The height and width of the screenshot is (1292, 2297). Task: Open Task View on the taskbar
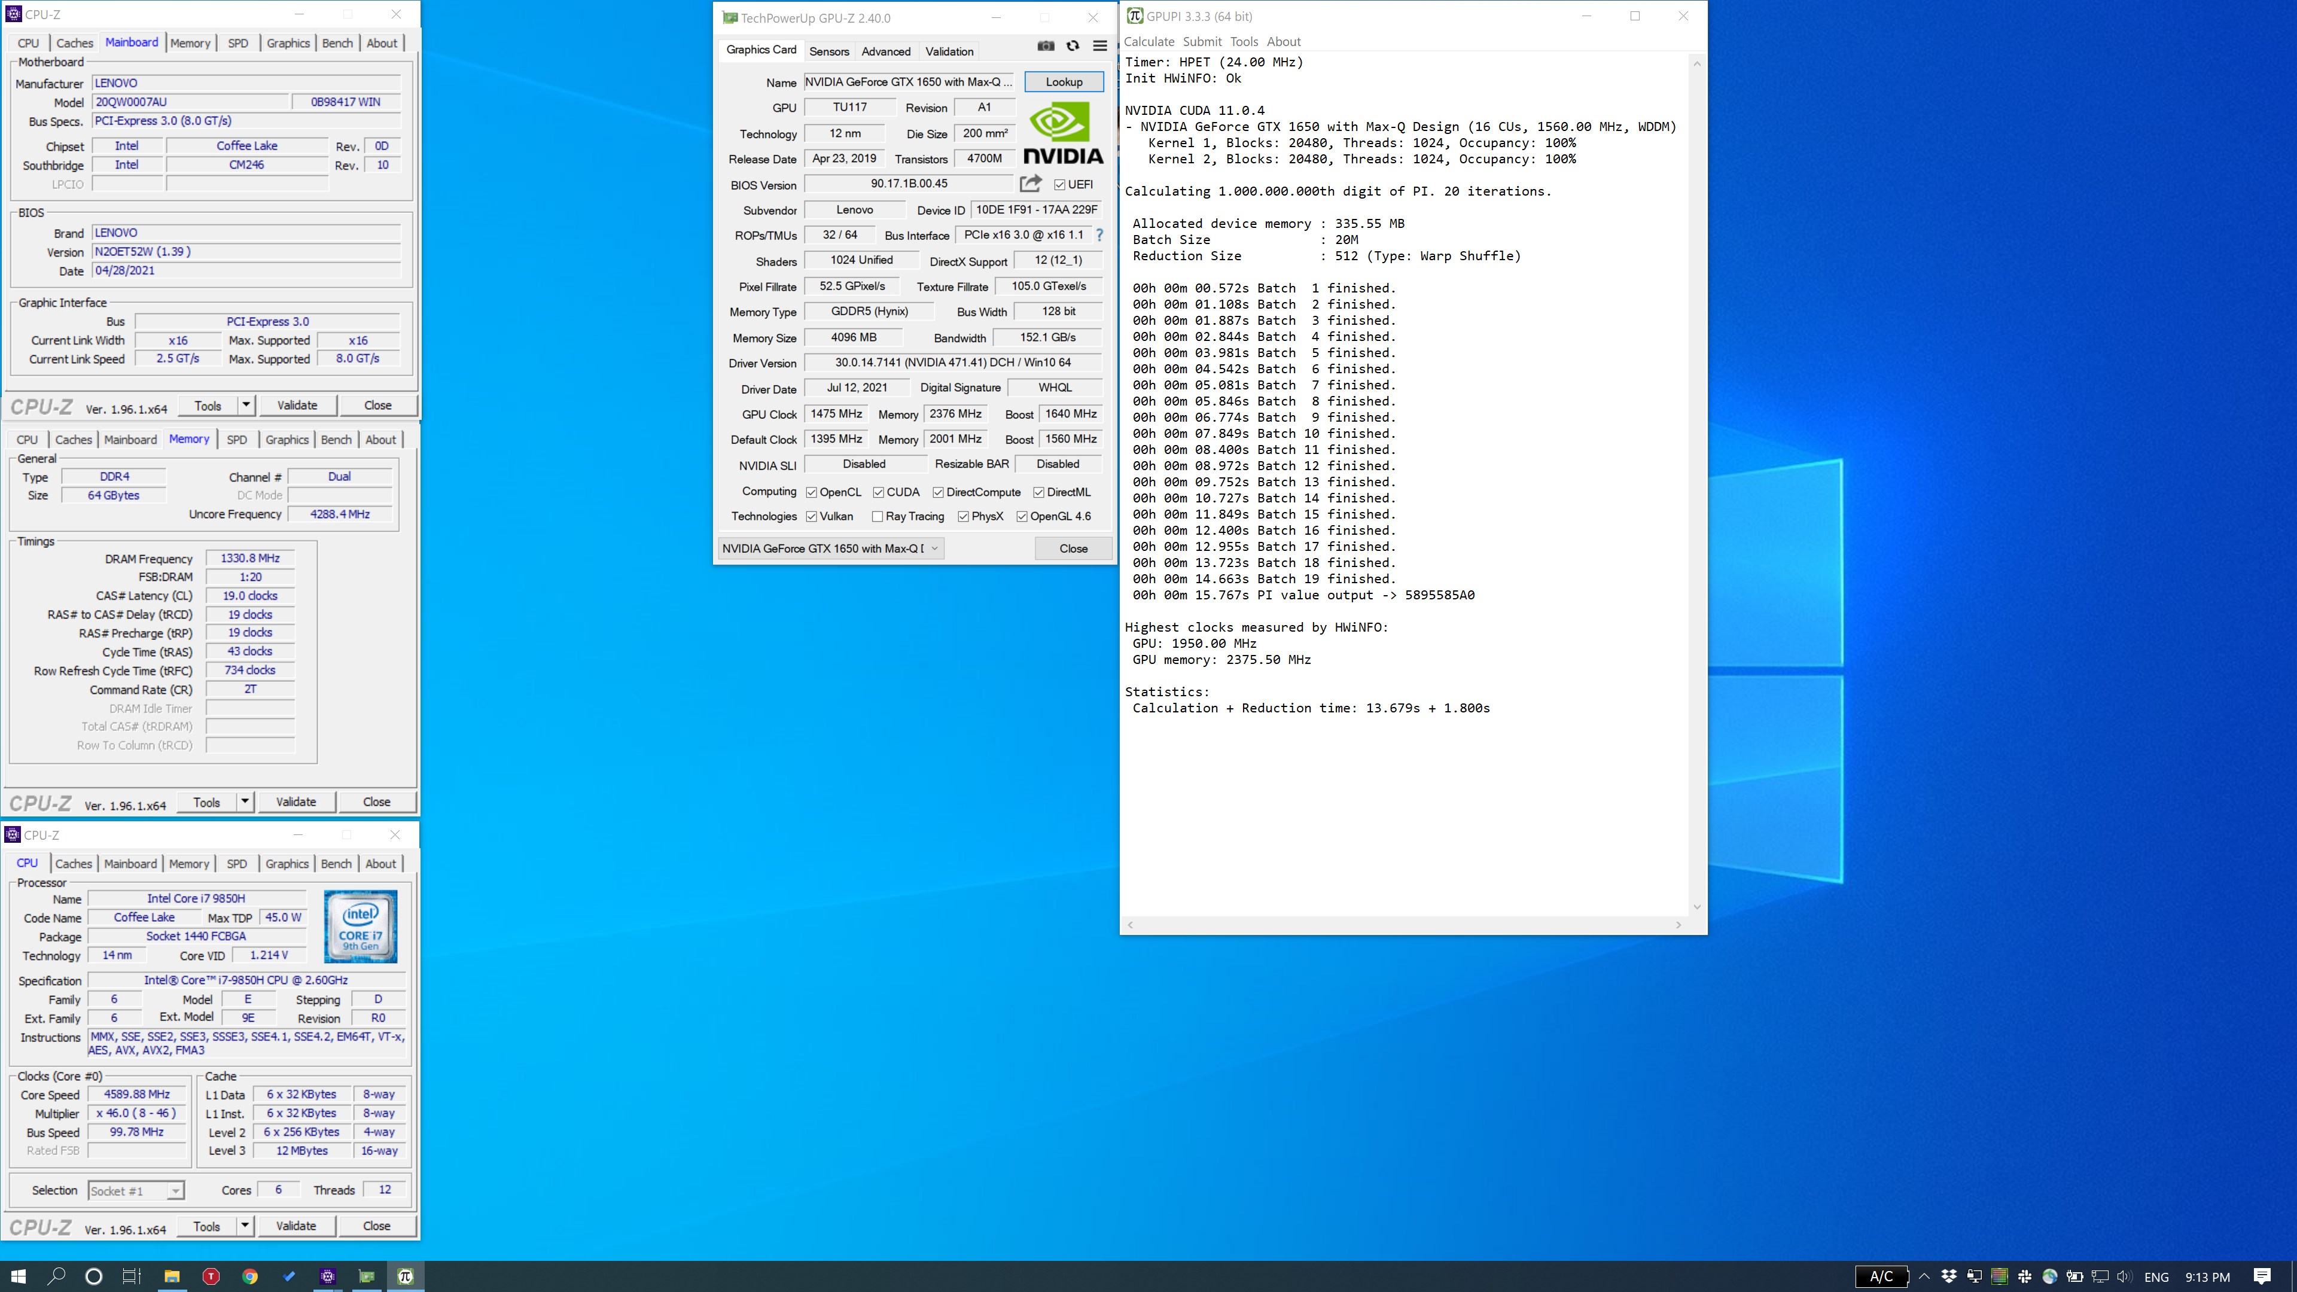[x=131, y=1276]
